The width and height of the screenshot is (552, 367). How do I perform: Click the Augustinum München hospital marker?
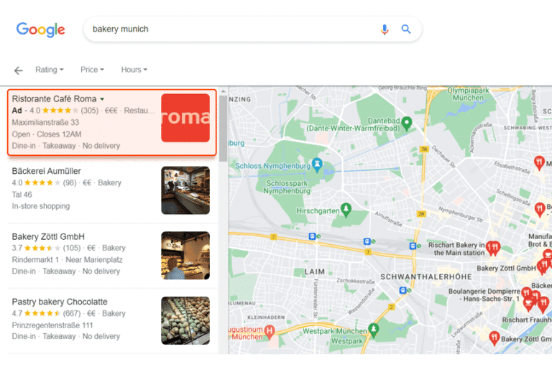[x=270, y=331]
